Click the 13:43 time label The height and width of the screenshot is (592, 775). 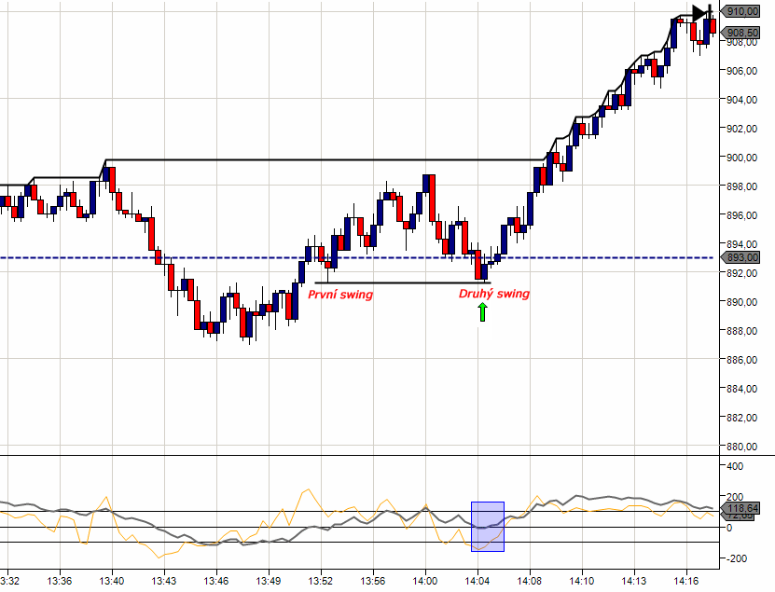tap(164, 581)
